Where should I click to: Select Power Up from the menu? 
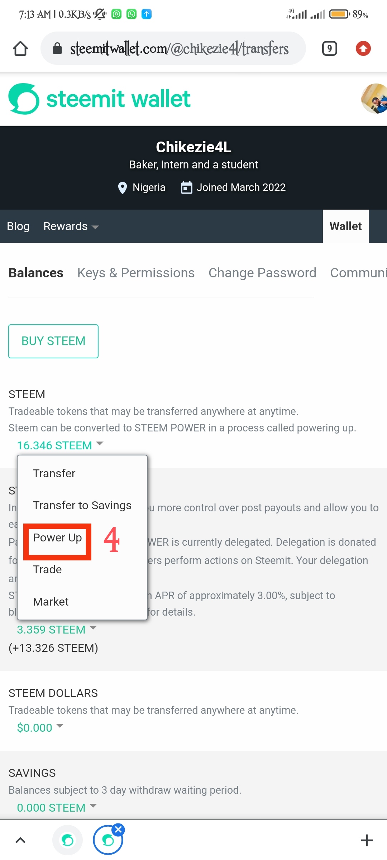(x=57, y=538)
